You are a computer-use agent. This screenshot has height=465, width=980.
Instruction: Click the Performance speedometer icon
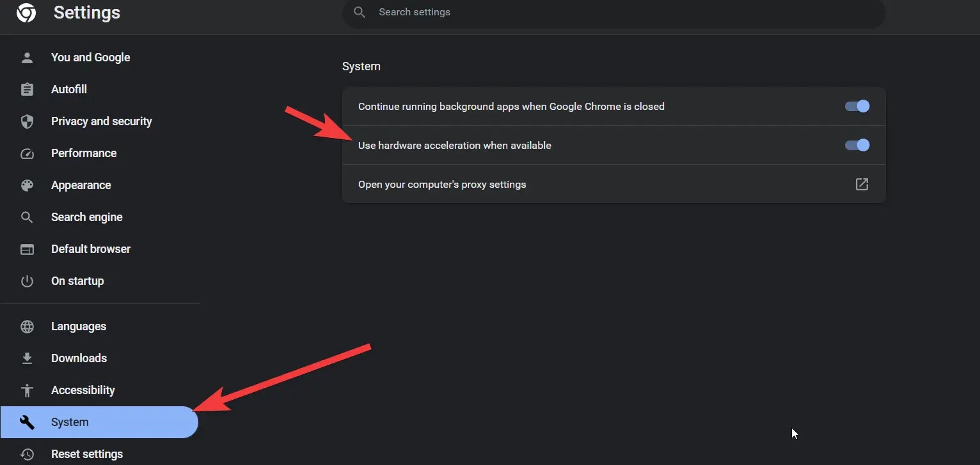click(x=27, y=153)
